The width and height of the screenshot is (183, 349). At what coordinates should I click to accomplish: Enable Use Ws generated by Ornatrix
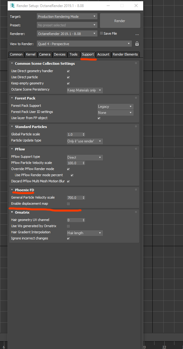coord(68,226)
